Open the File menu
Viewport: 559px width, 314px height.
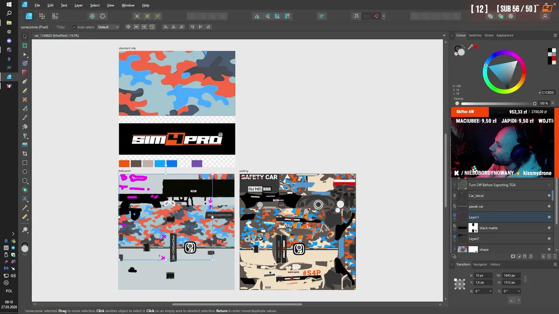tap(37, 5)
